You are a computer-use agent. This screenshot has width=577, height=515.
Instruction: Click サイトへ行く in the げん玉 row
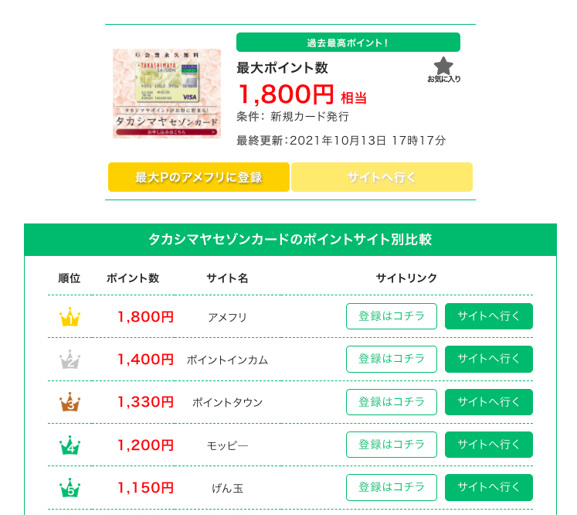pos(489,487)
